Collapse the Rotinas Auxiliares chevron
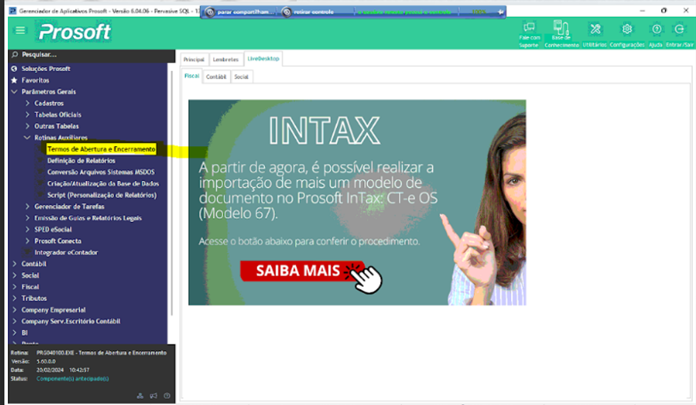Image resolution: width=696 pixels, height=405 pixels. click(27, 138)
